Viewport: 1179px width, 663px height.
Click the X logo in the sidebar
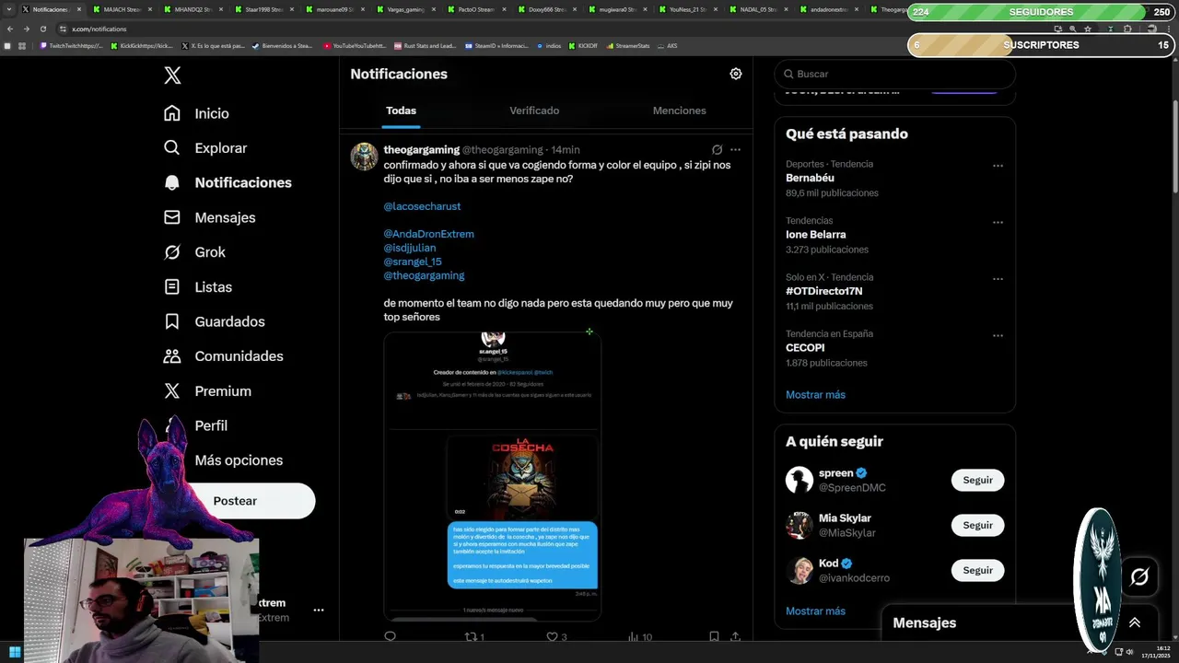coord(172,76)
